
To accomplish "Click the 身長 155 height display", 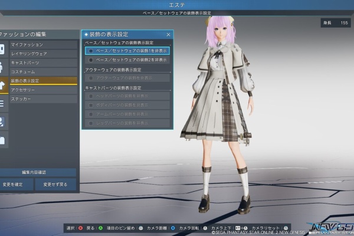I will [336, 23].
